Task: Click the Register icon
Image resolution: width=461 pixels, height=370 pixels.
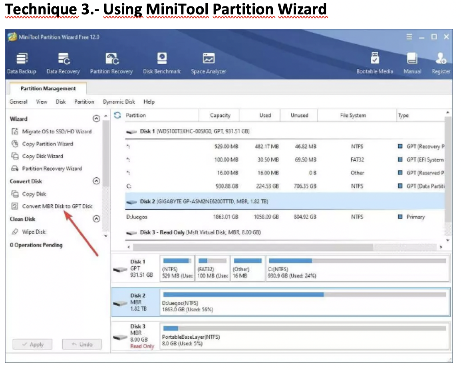Action: point(441,58)
